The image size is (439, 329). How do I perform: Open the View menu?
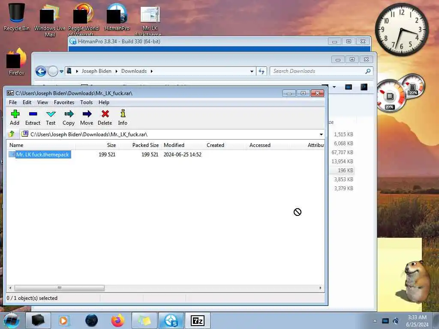(42, 102)
